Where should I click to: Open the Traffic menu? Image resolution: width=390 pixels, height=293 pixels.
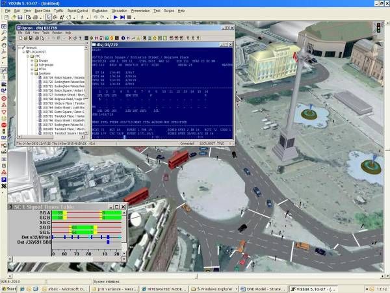pos(58,10)
